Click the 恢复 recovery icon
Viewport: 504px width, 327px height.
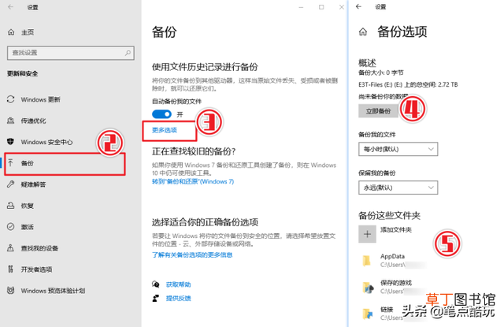tap(10, 206)
